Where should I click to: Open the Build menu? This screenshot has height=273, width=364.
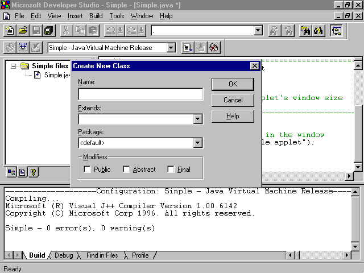[x=96, y=16]
